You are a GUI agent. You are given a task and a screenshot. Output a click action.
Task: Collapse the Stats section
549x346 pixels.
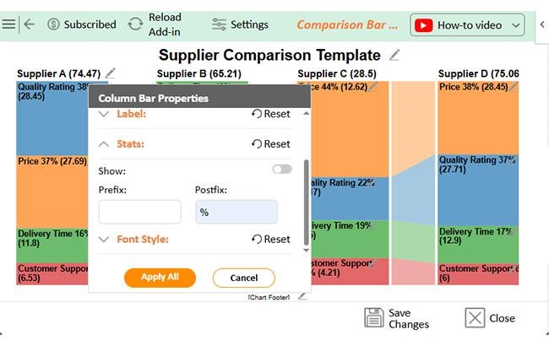104,144
